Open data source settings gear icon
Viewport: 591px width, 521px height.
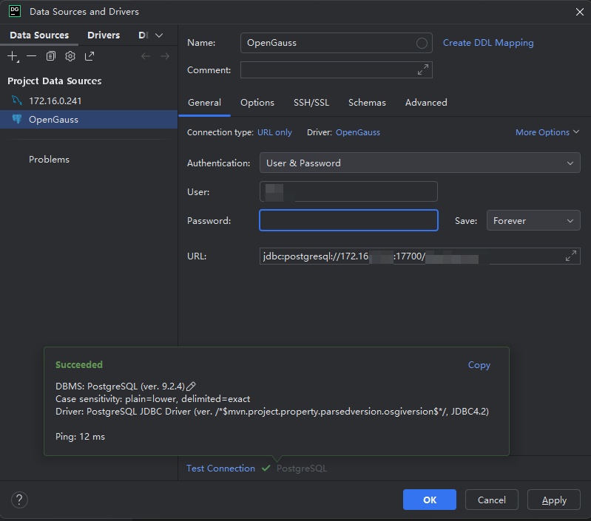[x=70, y=56]
